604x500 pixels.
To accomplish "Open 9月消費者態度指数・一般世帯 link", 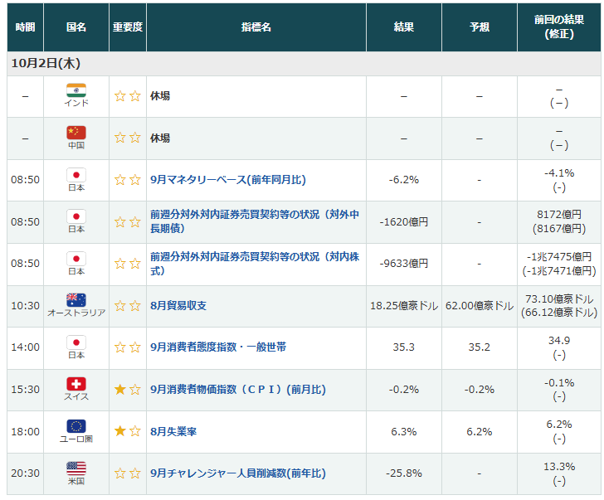I will coord(218,347).
